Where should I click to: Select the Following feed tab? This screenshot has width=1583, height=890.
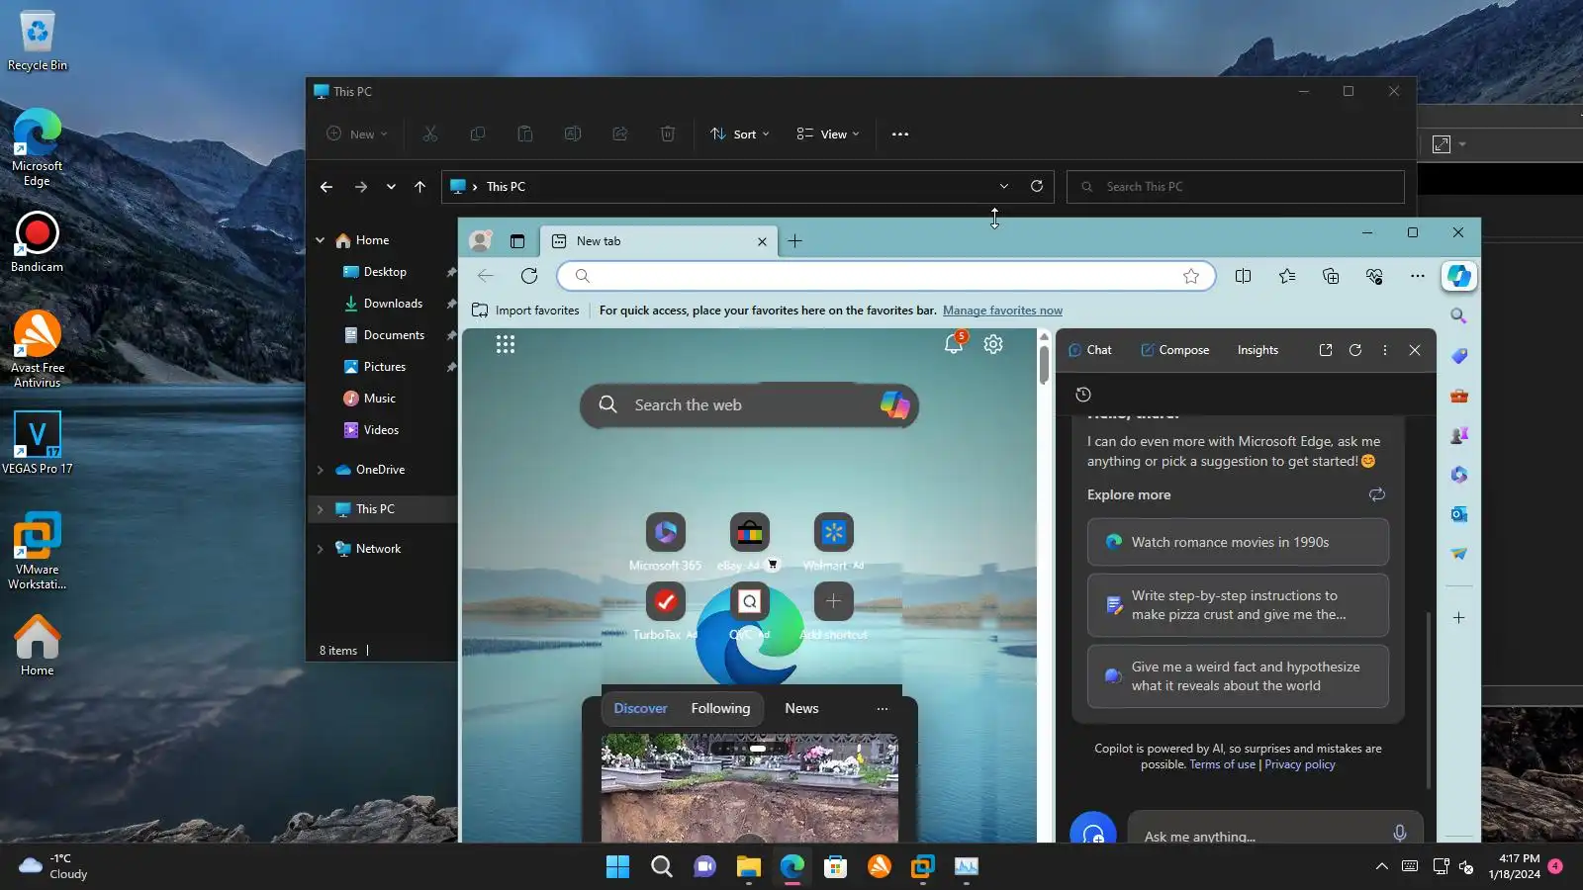pyautogui.click(x=720, y=708)
